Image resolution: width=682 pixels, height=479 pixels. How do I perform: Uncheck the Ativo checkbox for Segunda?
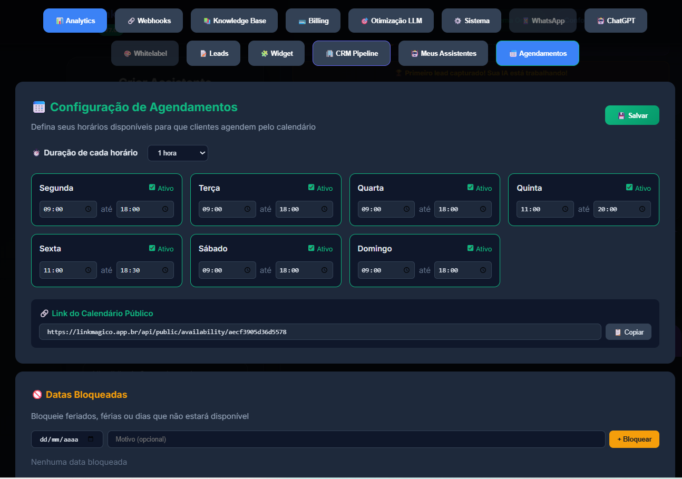click(152, 188)
